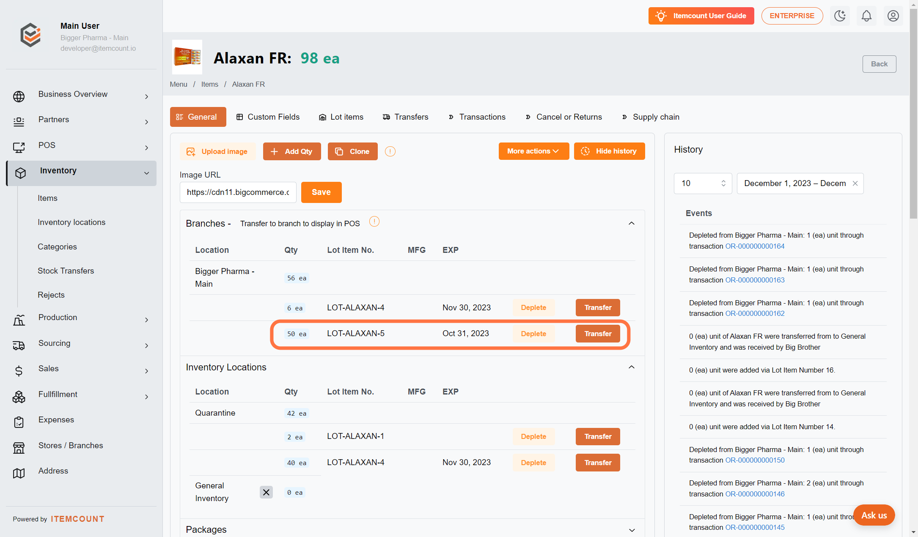The width and height of the screenshot is (918, 537).
Task: Open the Supply chain tab
Action: pos(651,117)
